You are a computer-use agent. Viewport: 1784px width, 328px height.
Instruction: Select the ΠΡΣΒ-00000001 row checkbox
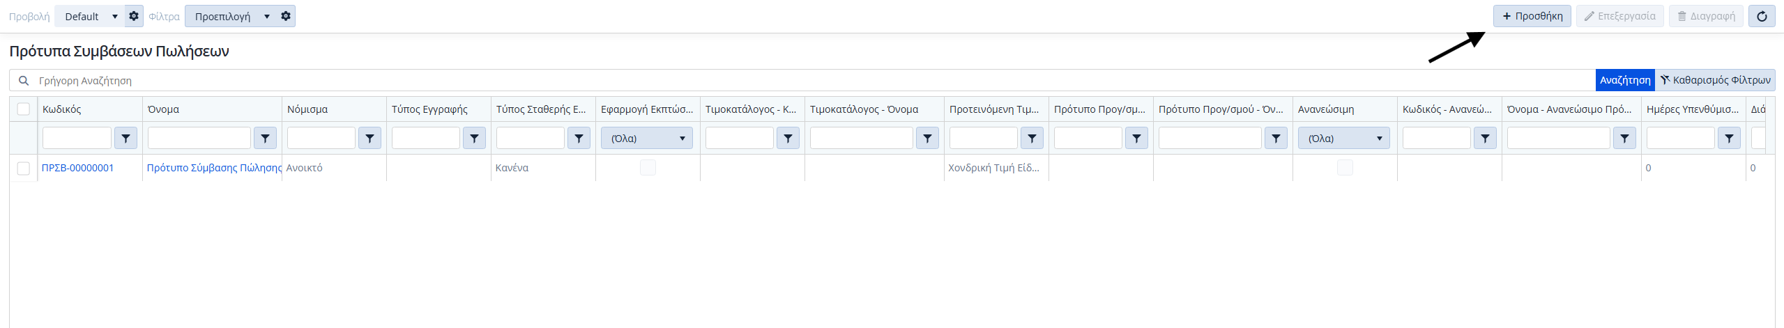pos(24,168)
